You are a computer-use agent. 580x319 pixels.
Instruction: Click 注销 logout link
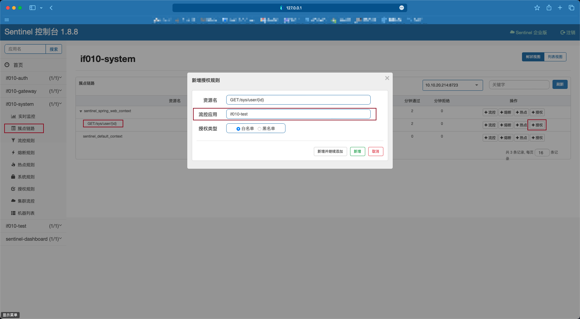click(568, 32)
